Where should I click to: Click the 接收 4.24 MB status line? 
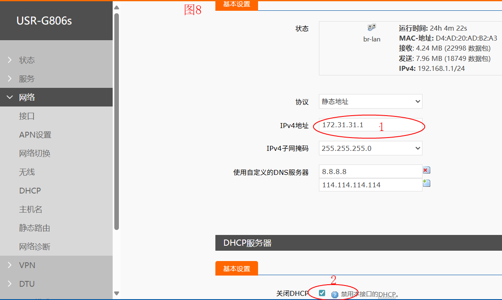[444, 48]
